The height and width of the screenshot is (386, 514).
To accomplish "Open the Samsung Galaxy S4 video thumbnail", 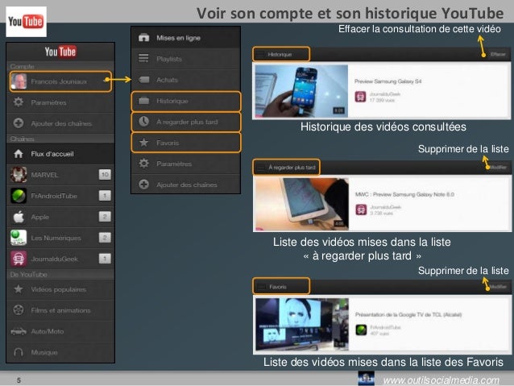I will click(301, 91).
